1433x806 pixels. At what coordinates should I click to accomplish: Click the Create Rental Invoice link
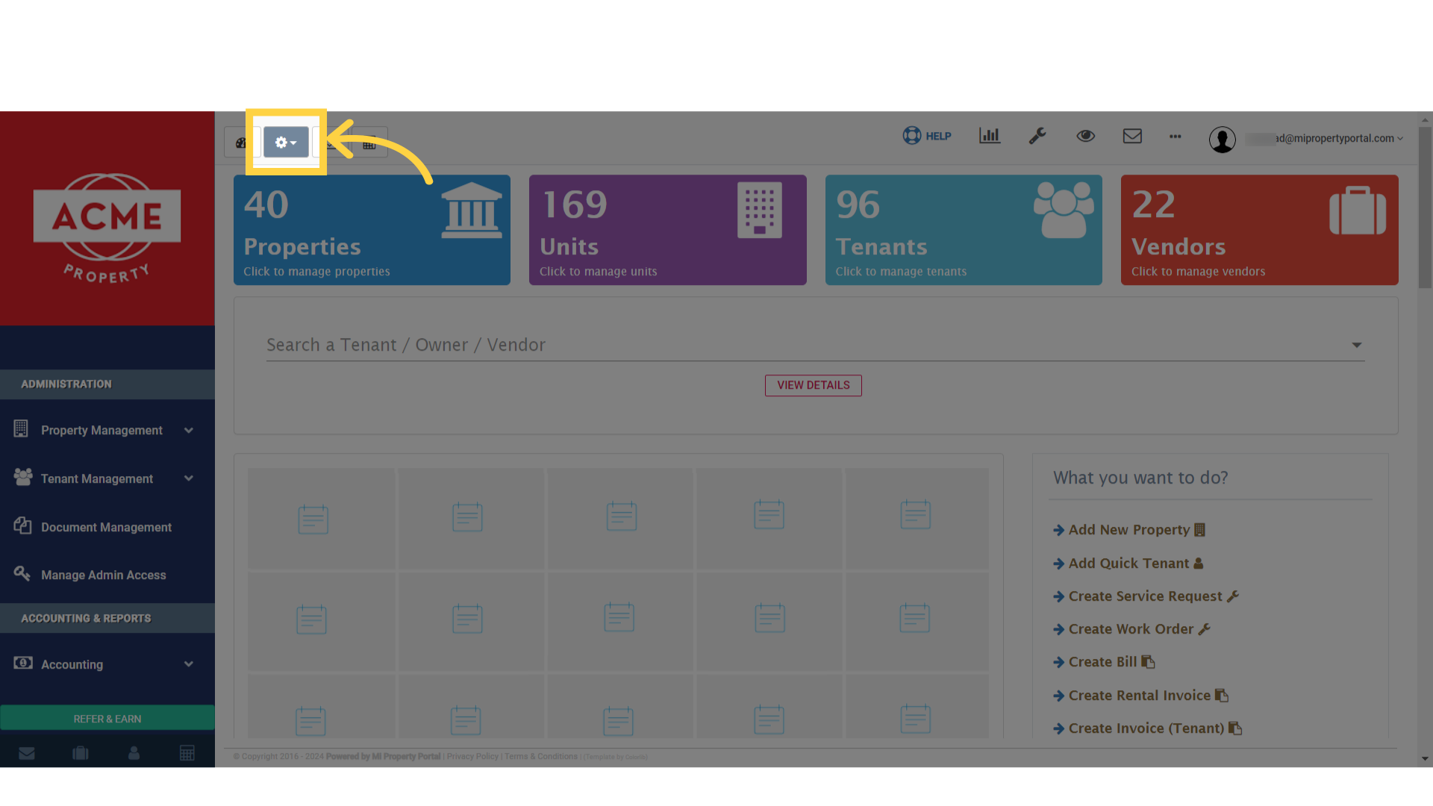tap(1140, 696)
